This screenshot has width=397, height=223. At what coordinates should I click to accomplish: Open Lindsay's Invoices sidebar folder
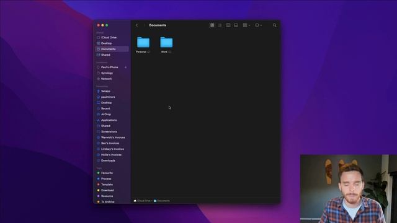click(x=112, y=149)
